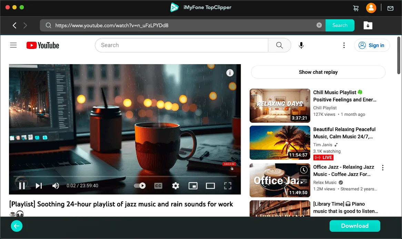Click the video progress bar
Screen dimensions: 402x239
125,177
